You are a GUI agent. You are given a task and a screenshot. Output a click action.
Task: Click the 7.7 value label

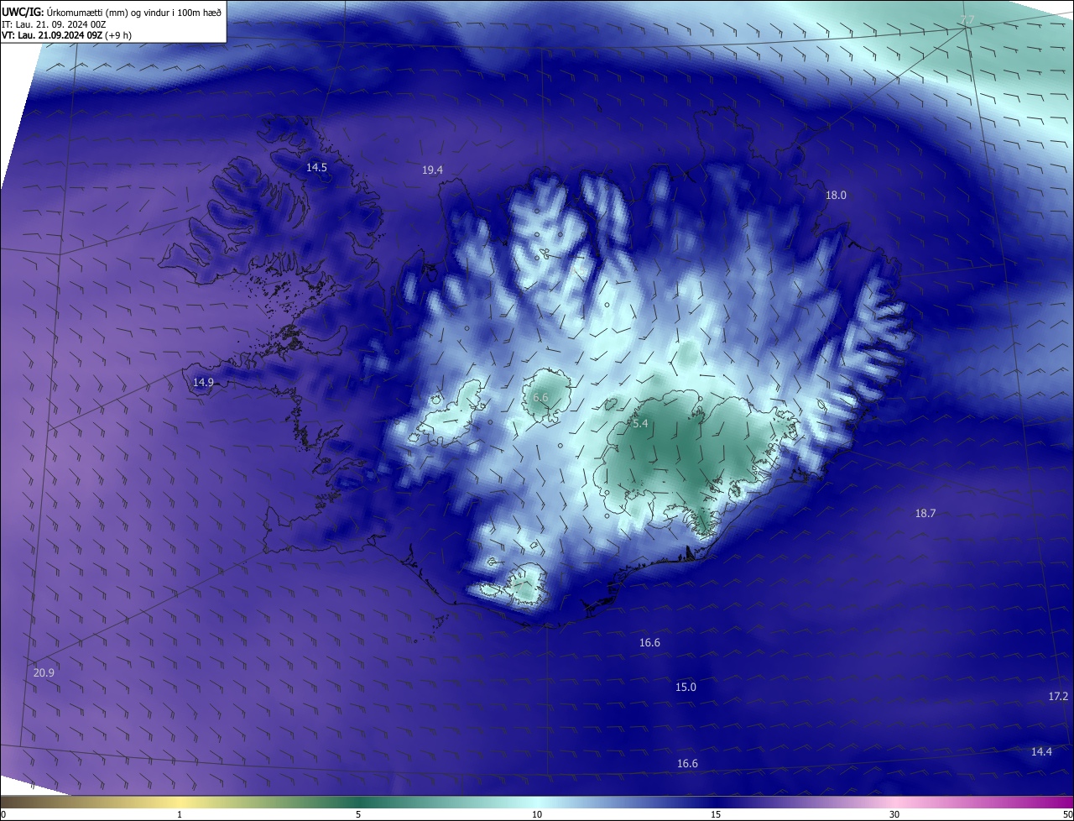pos(967,20)
